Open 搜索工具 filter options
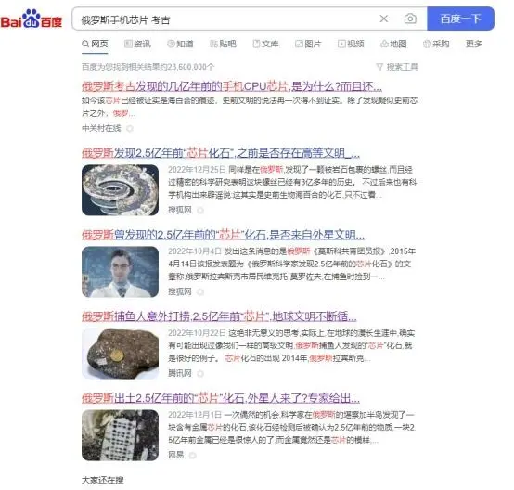The height and width of the screenshot is (490, 514). 397,67
